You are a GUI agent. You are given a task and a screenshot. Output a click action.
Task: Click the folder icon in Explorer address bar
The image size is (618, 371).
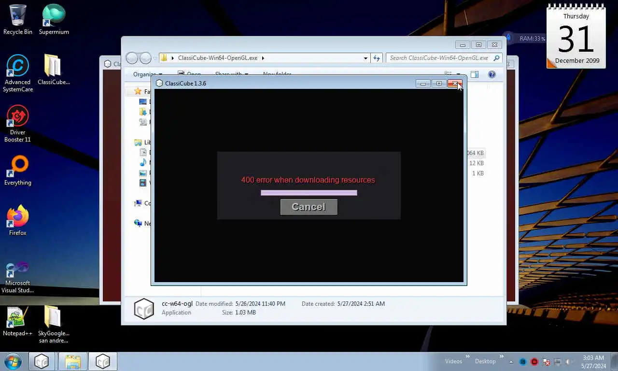pyautogui.click(x=164, y=57)
